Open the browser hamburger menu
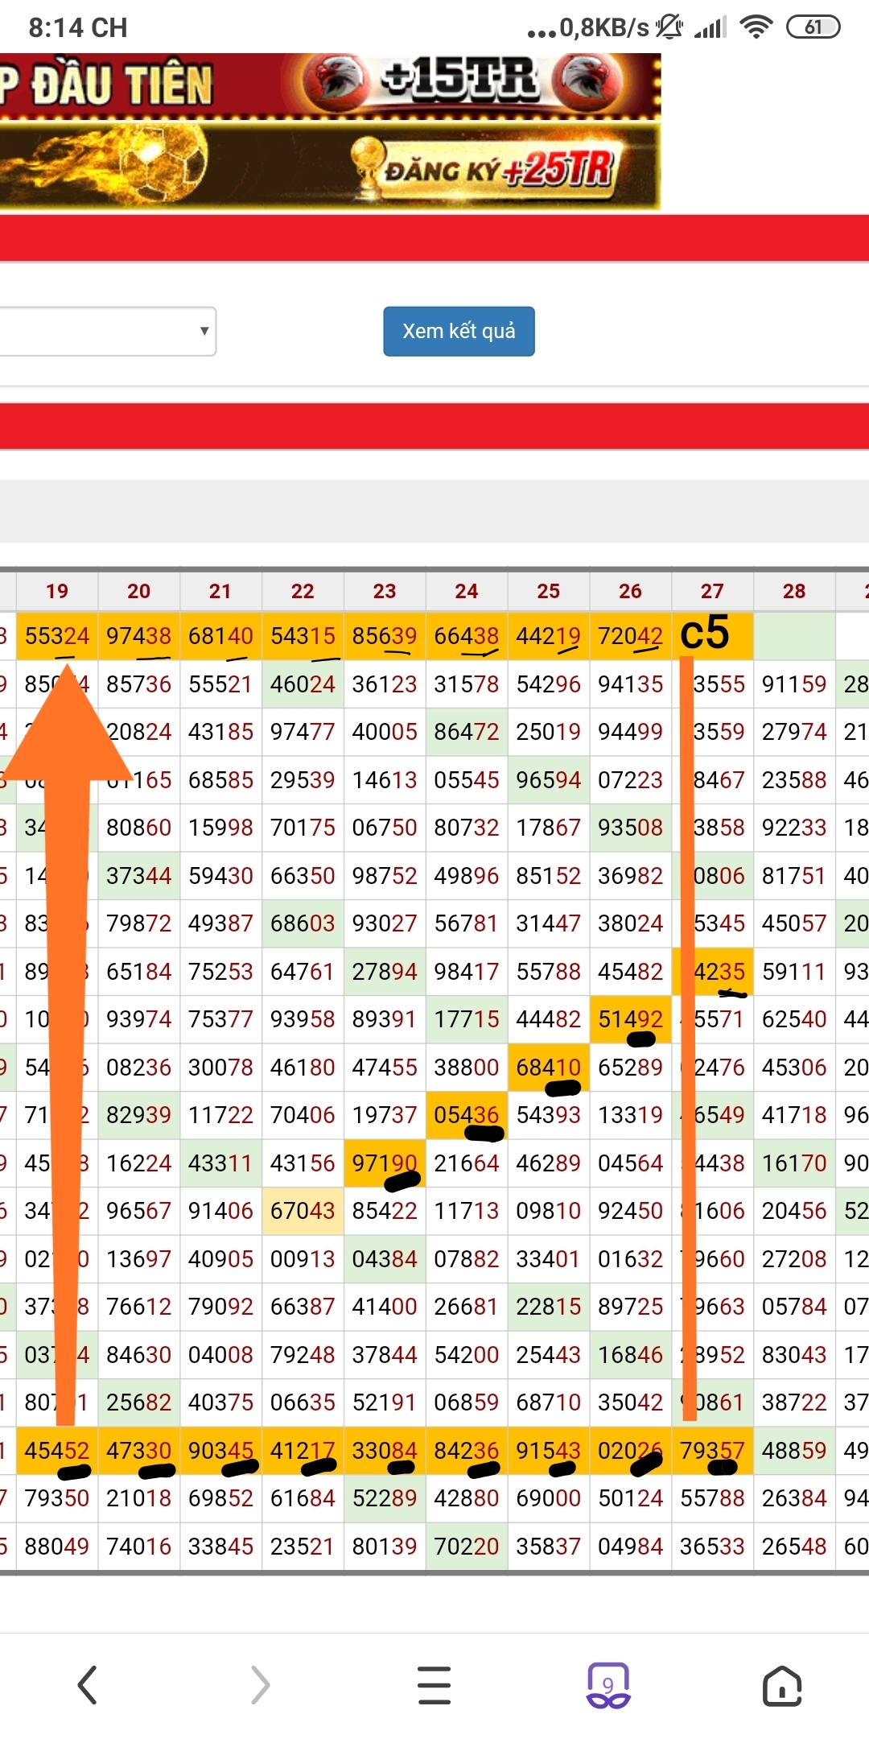The image size is (869, 1739). (x=434, y=1685)
